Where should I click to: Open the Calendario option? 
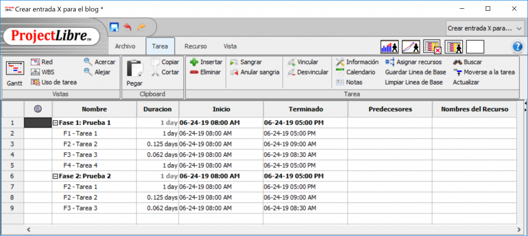[x=356, y=72]
